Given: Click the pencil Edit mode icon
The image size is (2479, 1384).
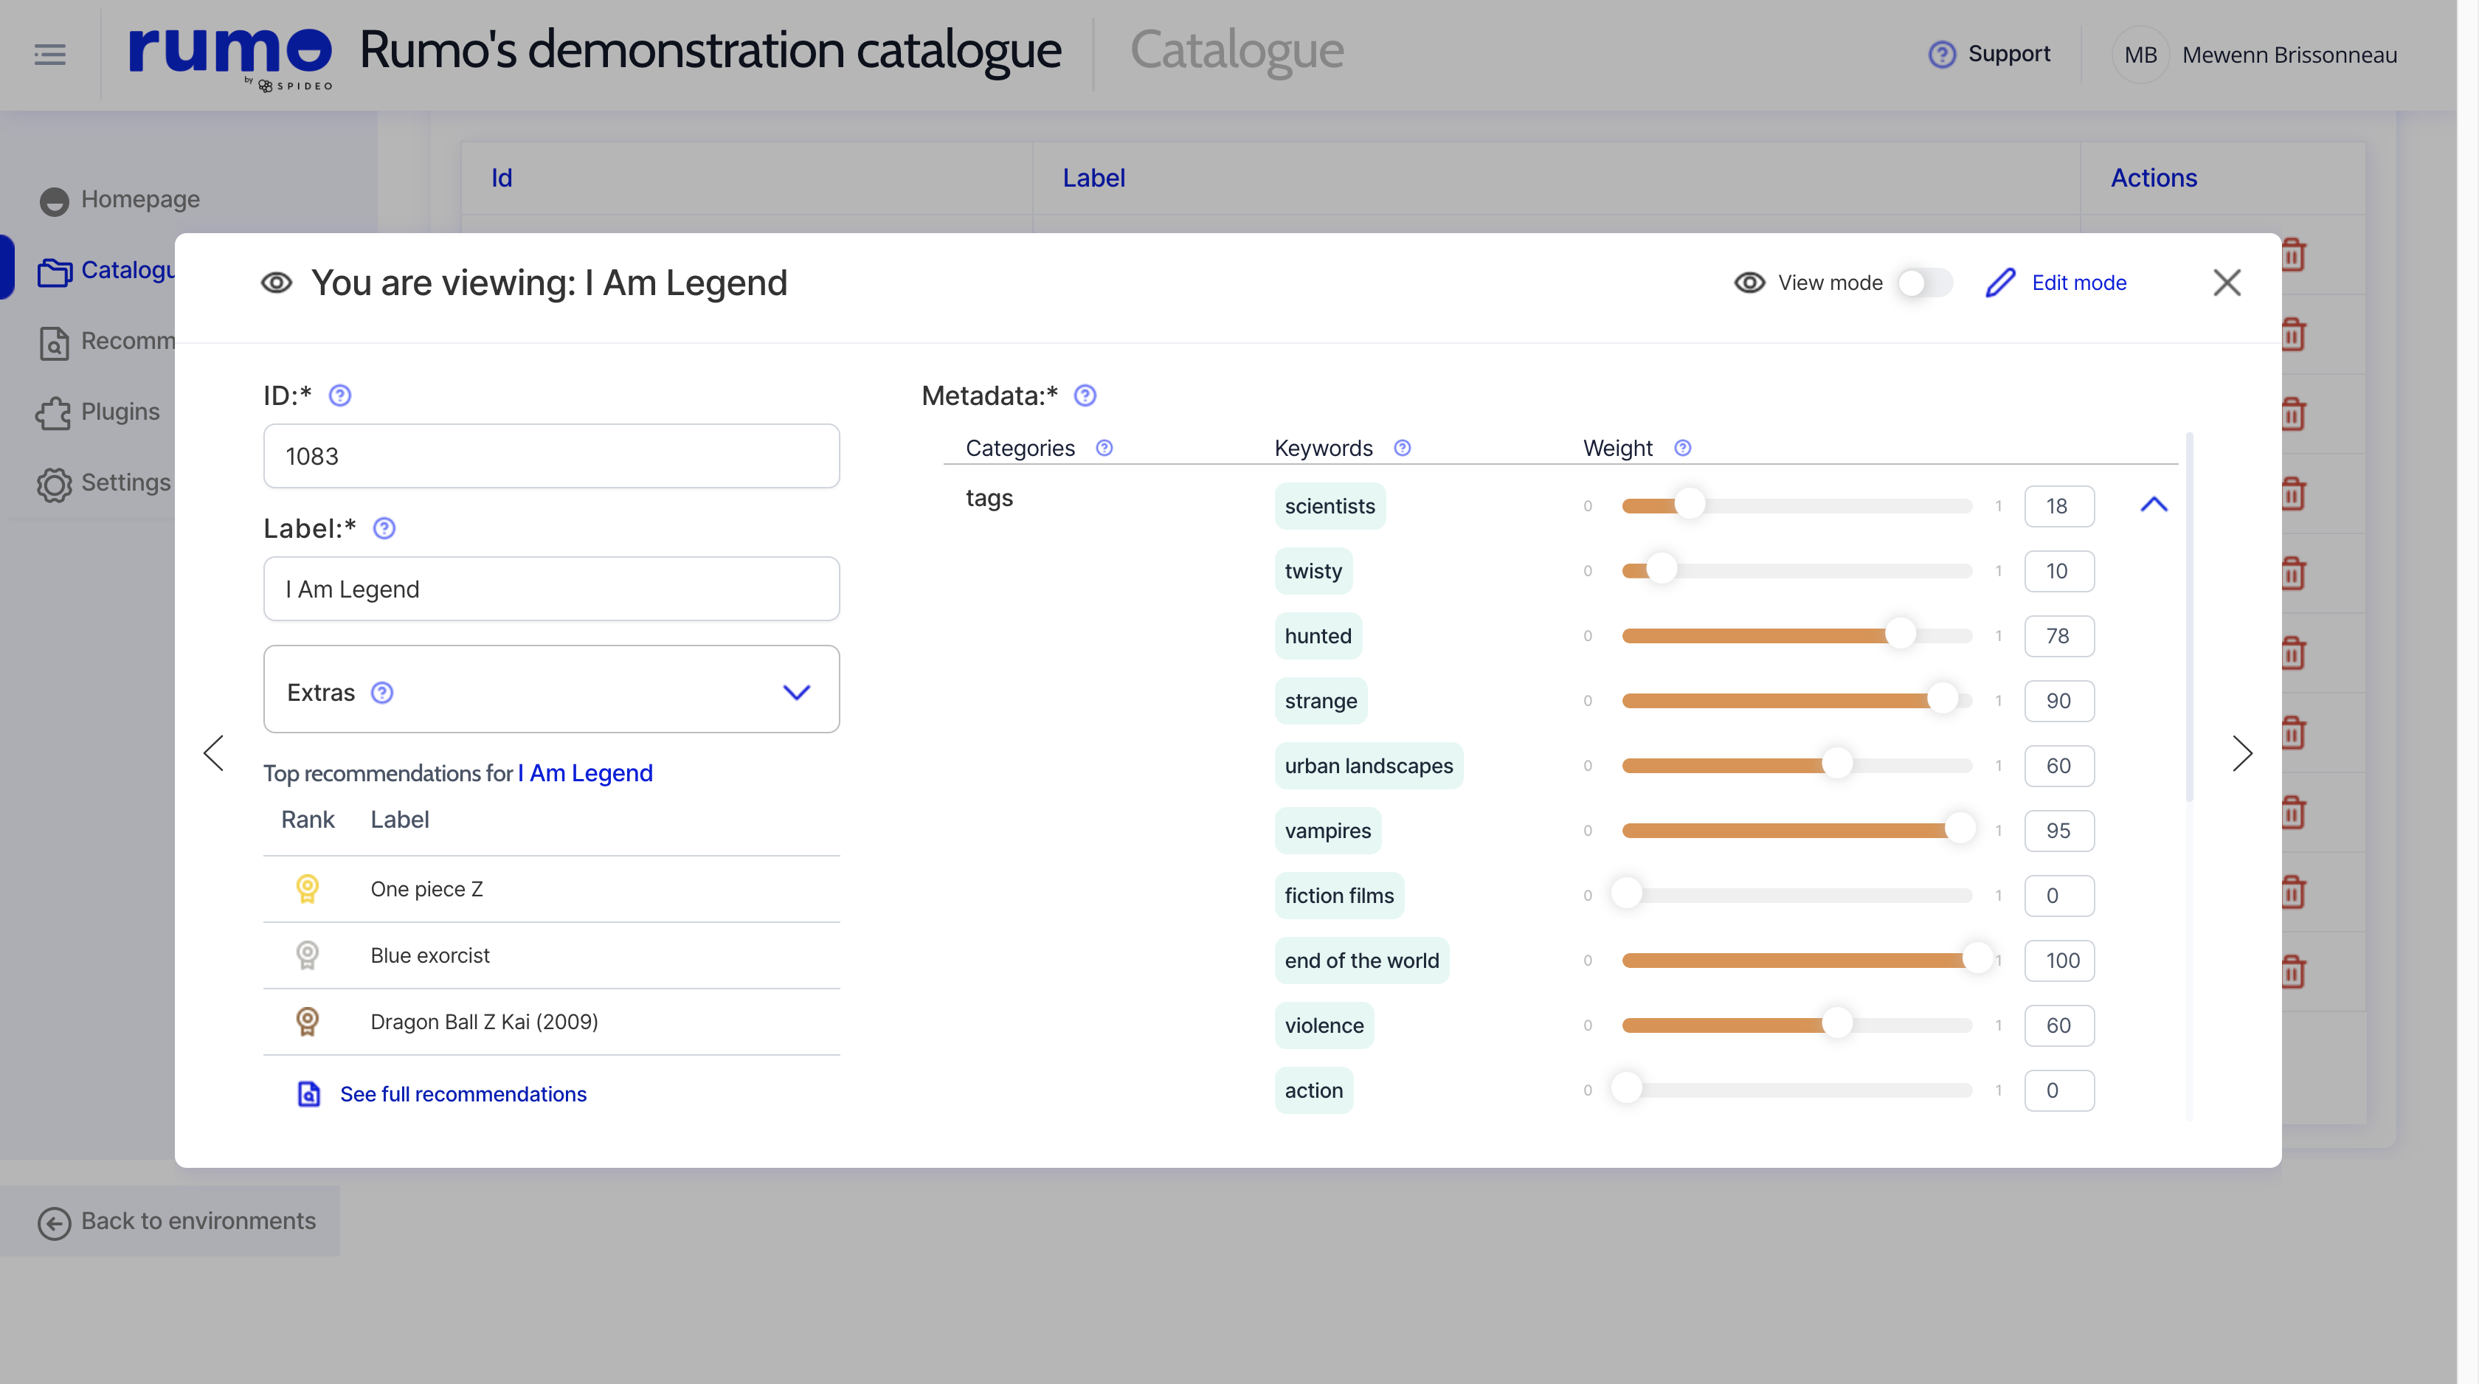Looking at the screenshot, I should pyautogui.click(x=2001, y=283).
